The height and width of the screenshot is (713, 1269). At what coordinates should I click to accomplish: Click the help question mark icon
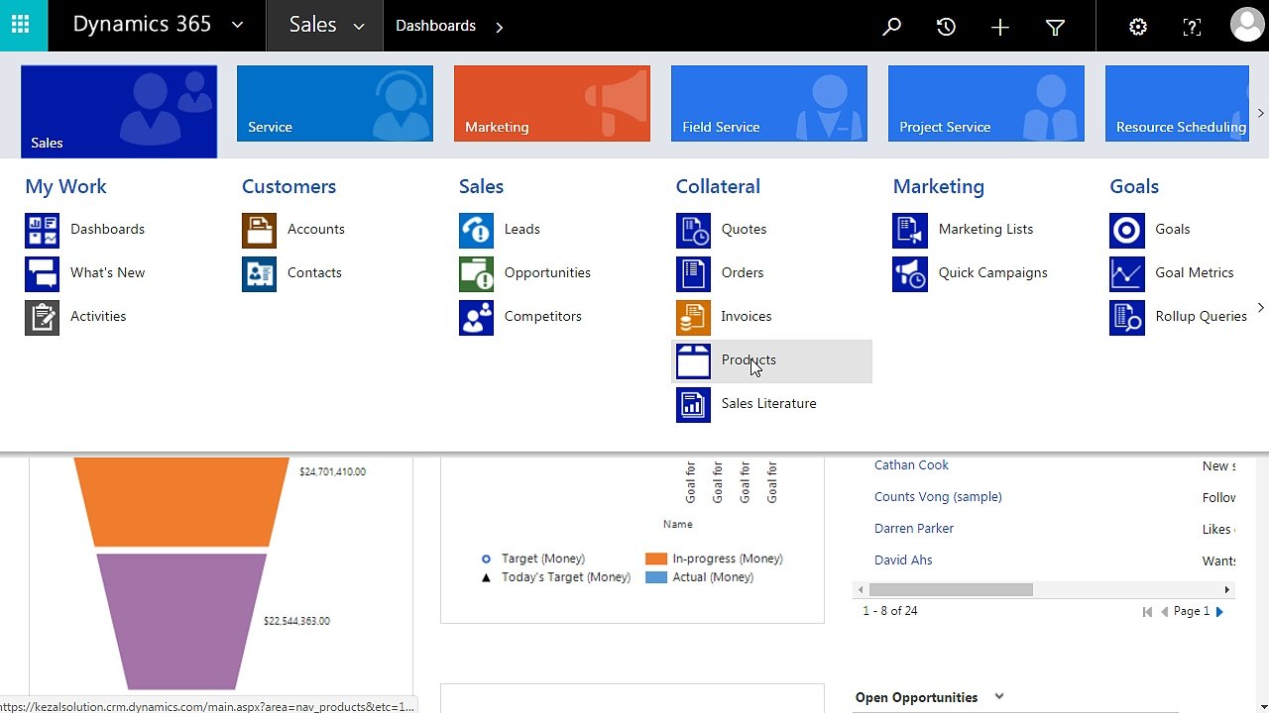point(1193,27)
